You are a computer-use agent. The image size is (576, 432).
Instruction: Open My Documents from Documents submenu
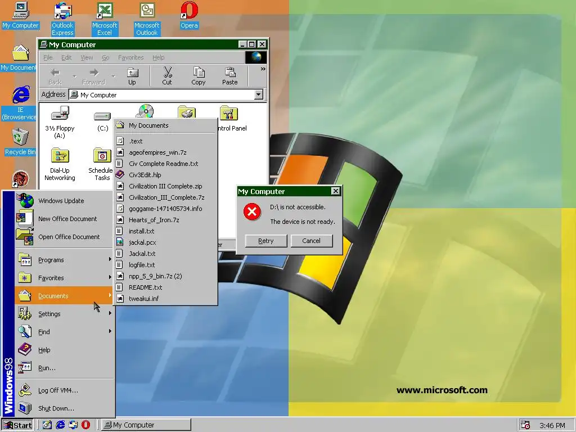165,125
